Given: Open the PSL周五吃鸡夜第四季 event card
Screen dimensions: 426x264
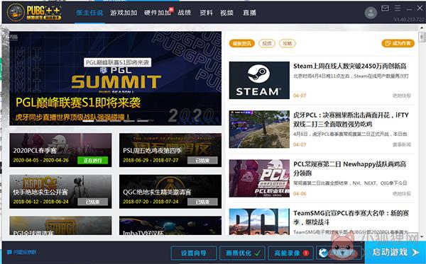Looking at the screenshot, I should click(x=170, y=150).
